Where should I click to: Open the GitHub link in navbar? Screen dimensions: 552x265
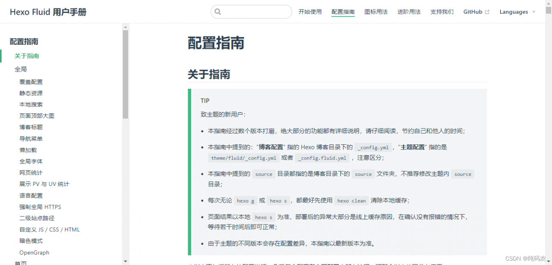(x=473, y=12)
